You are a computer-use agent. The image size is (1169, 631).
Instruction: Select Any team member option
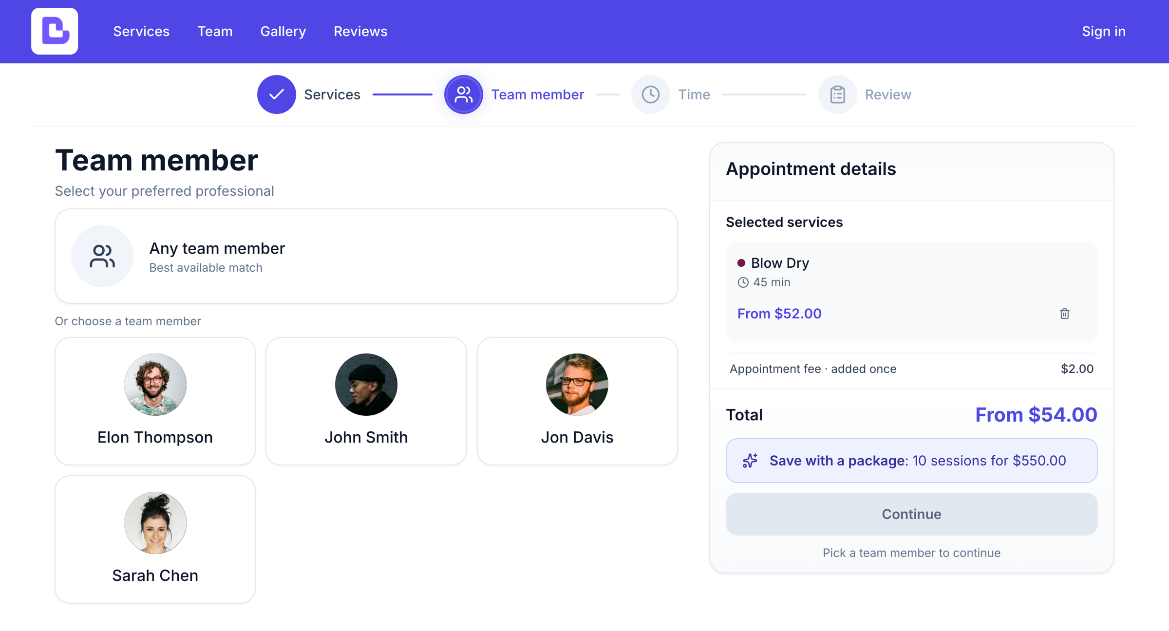coord(366,256)
